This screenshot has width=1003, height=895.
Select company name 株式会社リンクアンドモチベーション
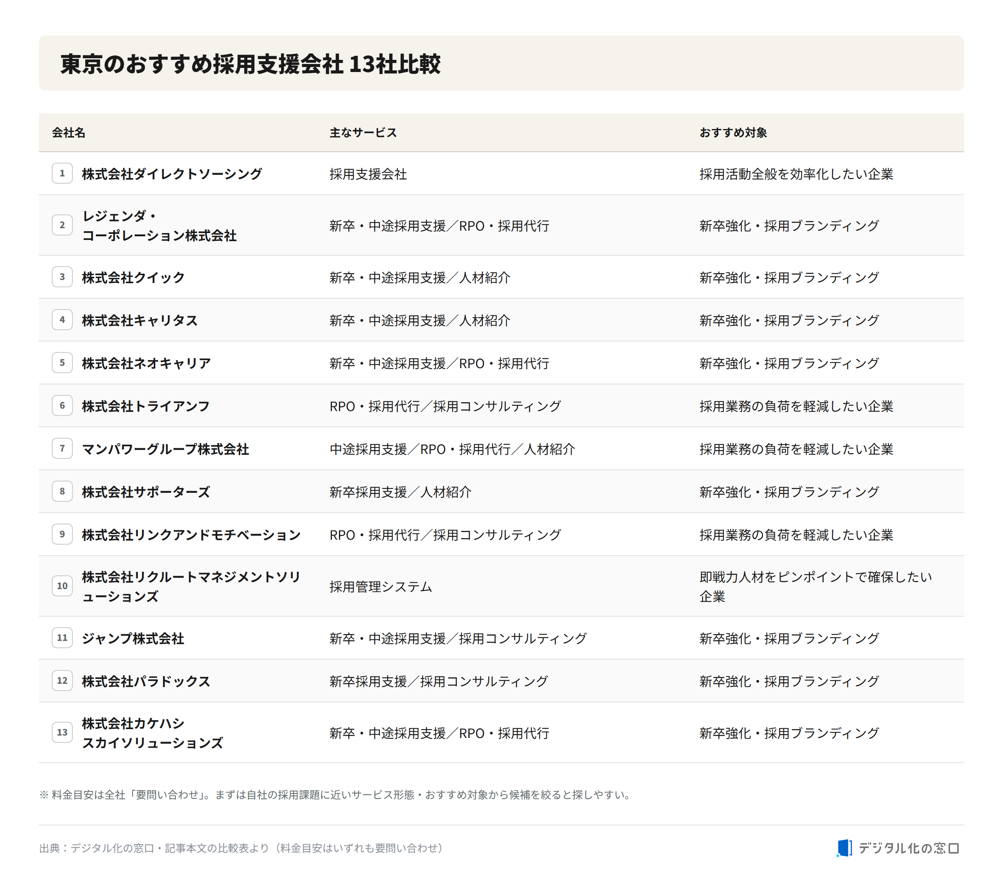(191, 534)
